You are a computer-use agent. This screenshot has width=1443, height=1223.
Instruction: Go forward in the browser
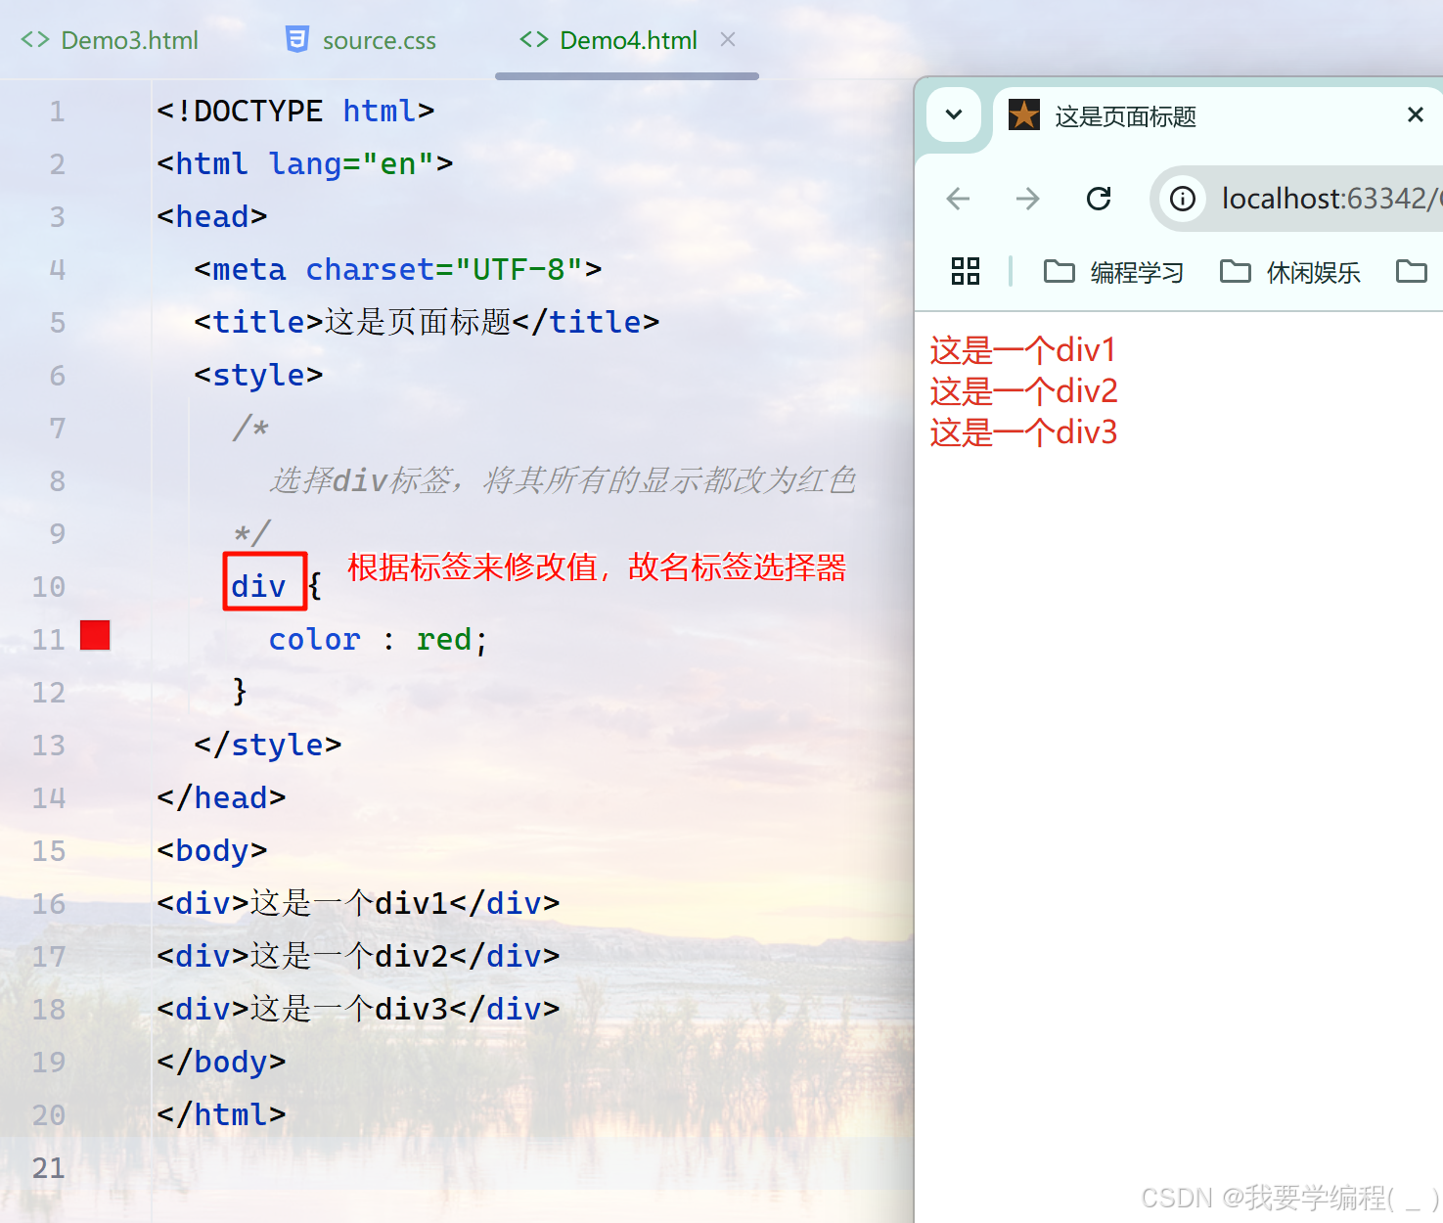coord(1027,199)
